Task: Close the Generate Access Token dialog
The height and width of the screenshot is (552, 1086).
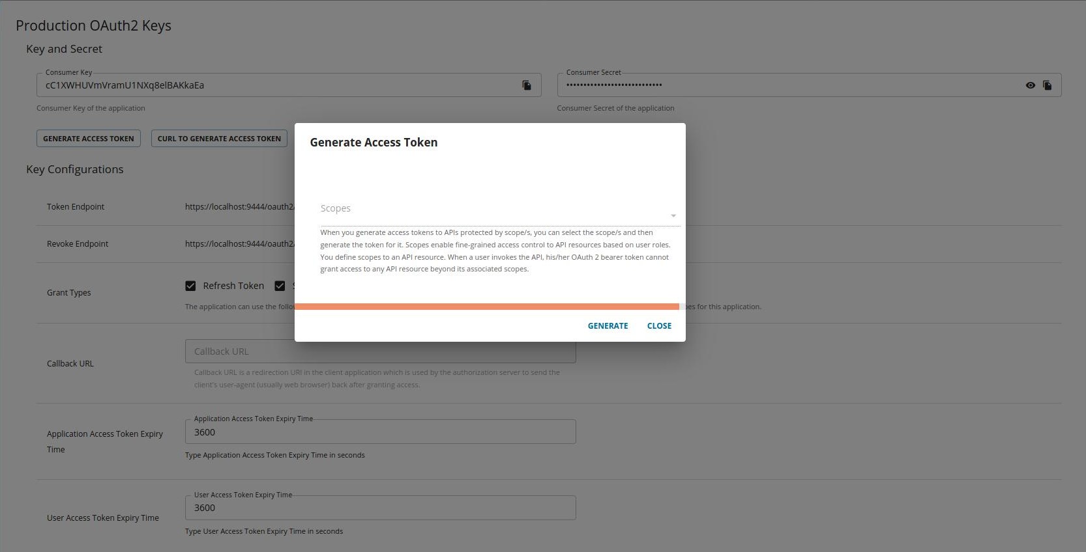Action: point(659,325)
